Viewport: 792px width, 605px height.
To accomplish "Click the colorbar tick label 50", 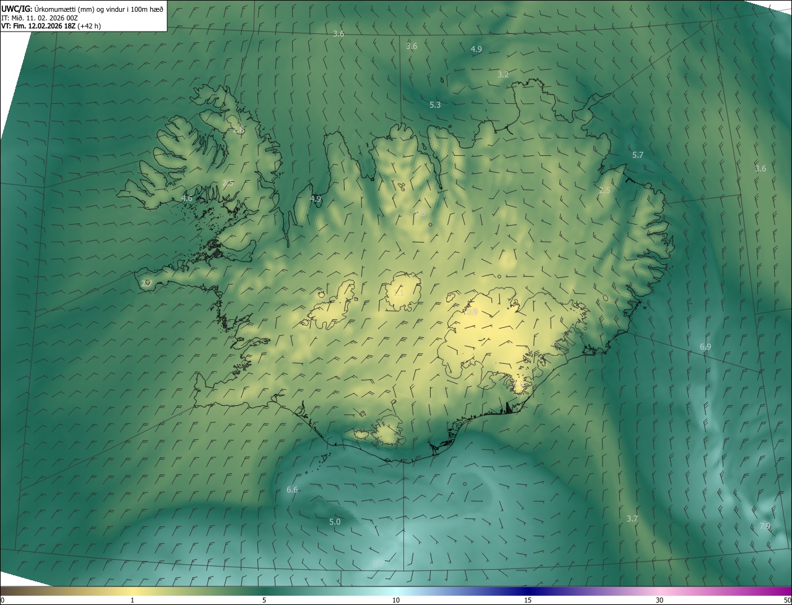I will pos(786,601).
